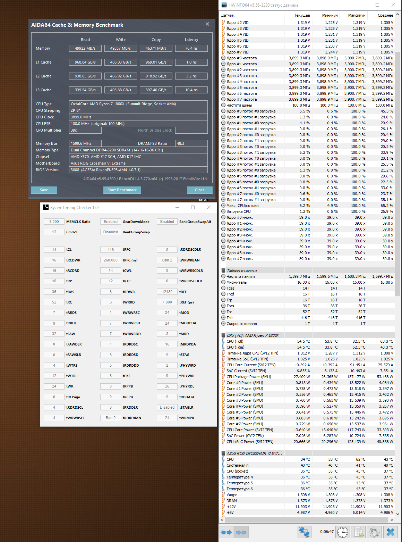Click the Датчик column header

pyautogui.click(x=252, y=15)
